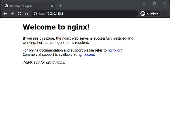Image resolution: width=170 pixels, height=116 pixels.
Task: Open the browser three-dot menu
Action: [165, 14]
